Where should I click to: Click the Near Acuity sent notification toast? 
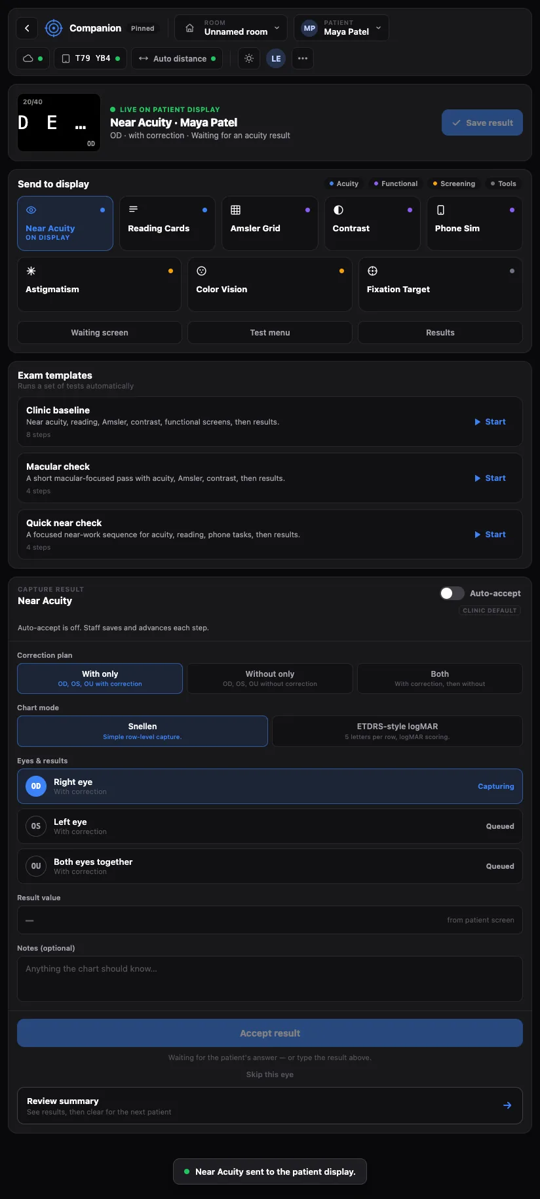tap(270, 1171)
